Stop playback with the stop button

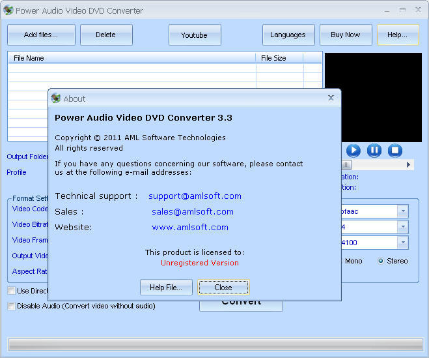coord(394,151)
